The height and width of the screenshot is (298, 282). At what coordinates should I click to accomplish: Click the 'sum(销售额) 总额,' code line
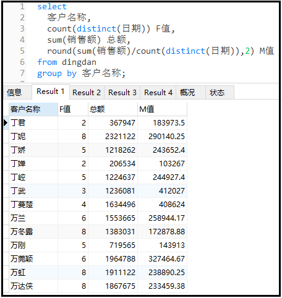(x=88, y=40)
